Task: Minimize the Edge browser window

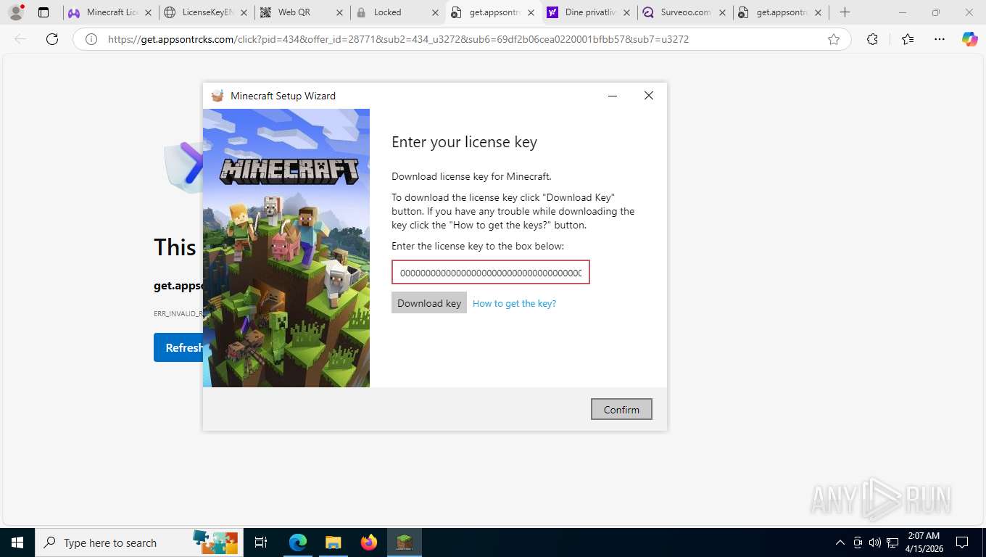Action: pyautogui.click(x=903, y=12)
